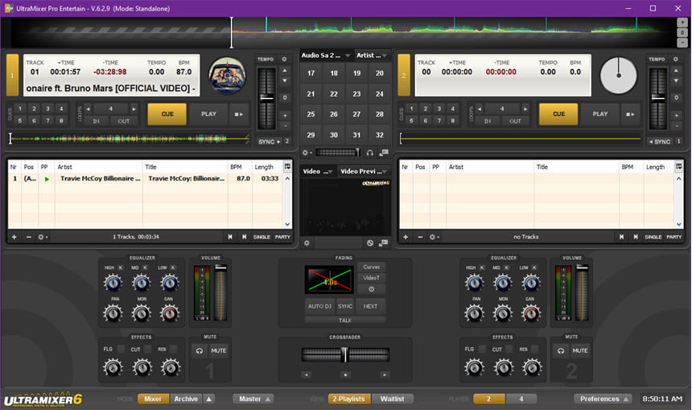
Task: Open deck 1 tempo settings gear
Action: [x=284, y=59]
